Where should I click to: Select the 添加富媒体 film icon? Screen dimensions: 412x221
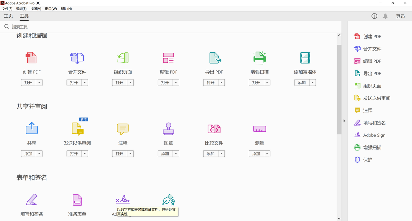click(305, 58)
